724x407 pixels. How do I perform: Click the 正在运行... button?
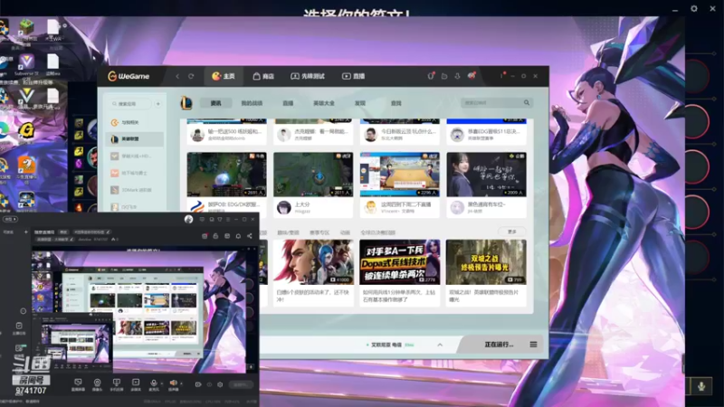(499, 345)
